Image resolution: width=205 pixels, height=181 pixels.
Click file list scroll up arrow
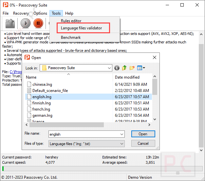155,76
